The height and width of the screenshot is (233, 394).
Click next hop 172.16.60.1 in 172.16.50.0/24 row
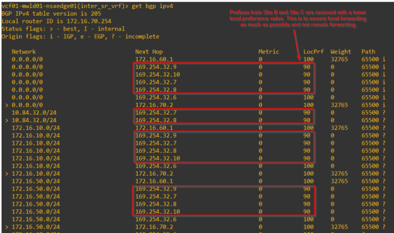coord(154,181)
